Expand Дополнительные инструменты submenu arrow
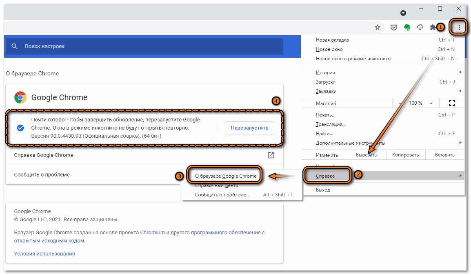Screen dimensions: 471x275 pyautogui.click(x=460, y=143)
